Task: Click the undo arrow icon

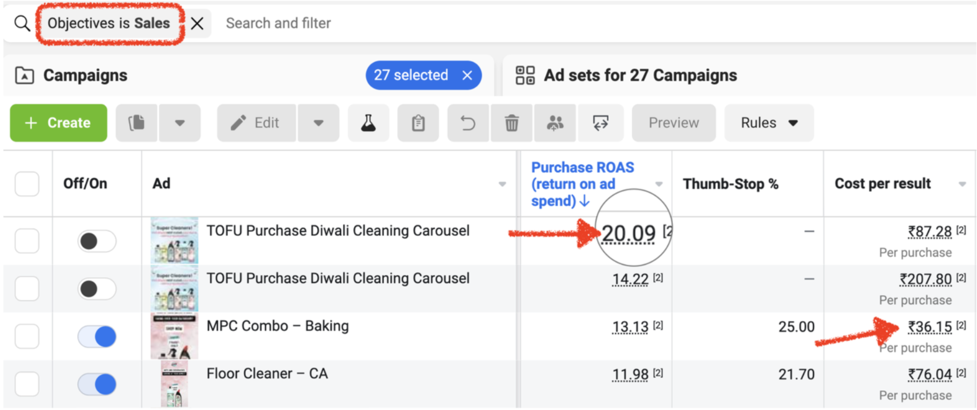Action: [468, 123]
